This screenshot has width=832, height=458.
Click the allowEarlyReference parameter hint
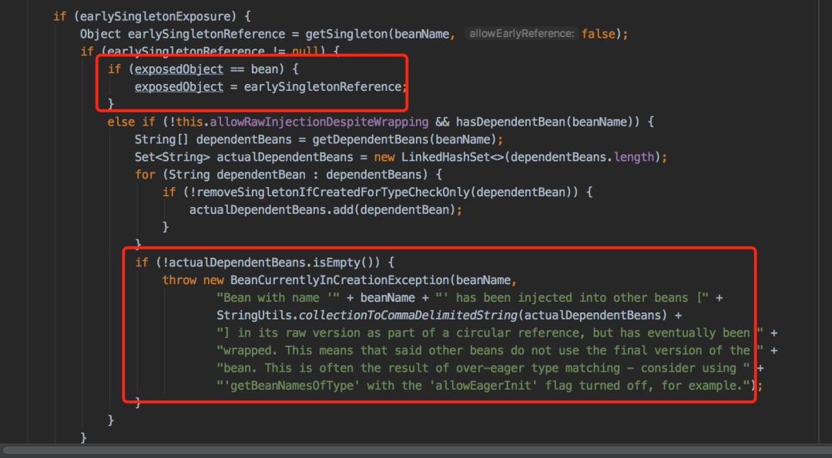coord(522,34)
